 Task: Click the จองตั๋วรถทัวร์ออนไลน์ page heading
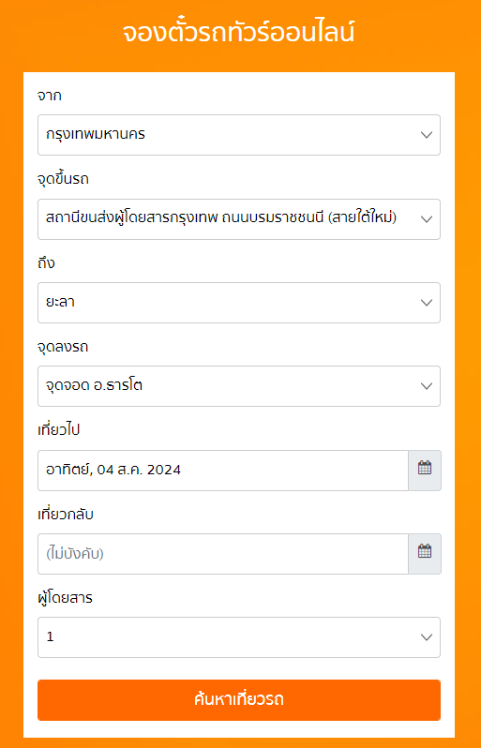238,34
